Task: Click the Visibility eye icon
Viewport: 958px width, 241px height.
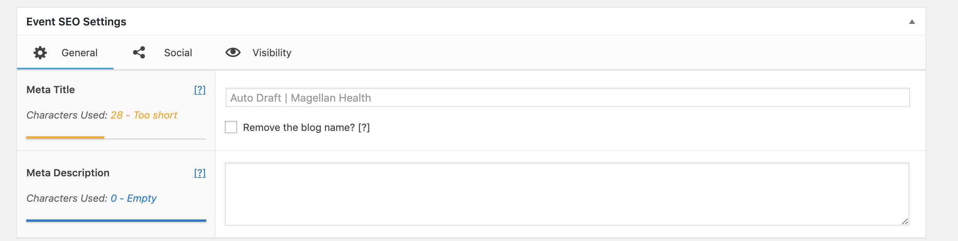Action: coord(233,52)
